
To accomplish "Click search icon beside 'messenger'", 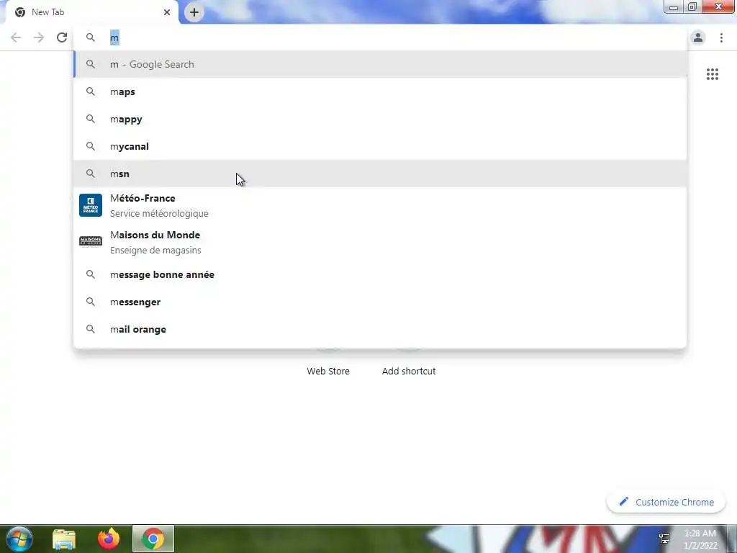I will click(91, 302).
